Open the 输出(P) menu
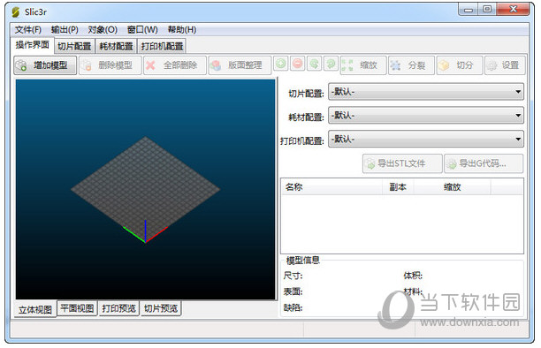This screenshot has height=348, width=541. click(x=65, y=30)
